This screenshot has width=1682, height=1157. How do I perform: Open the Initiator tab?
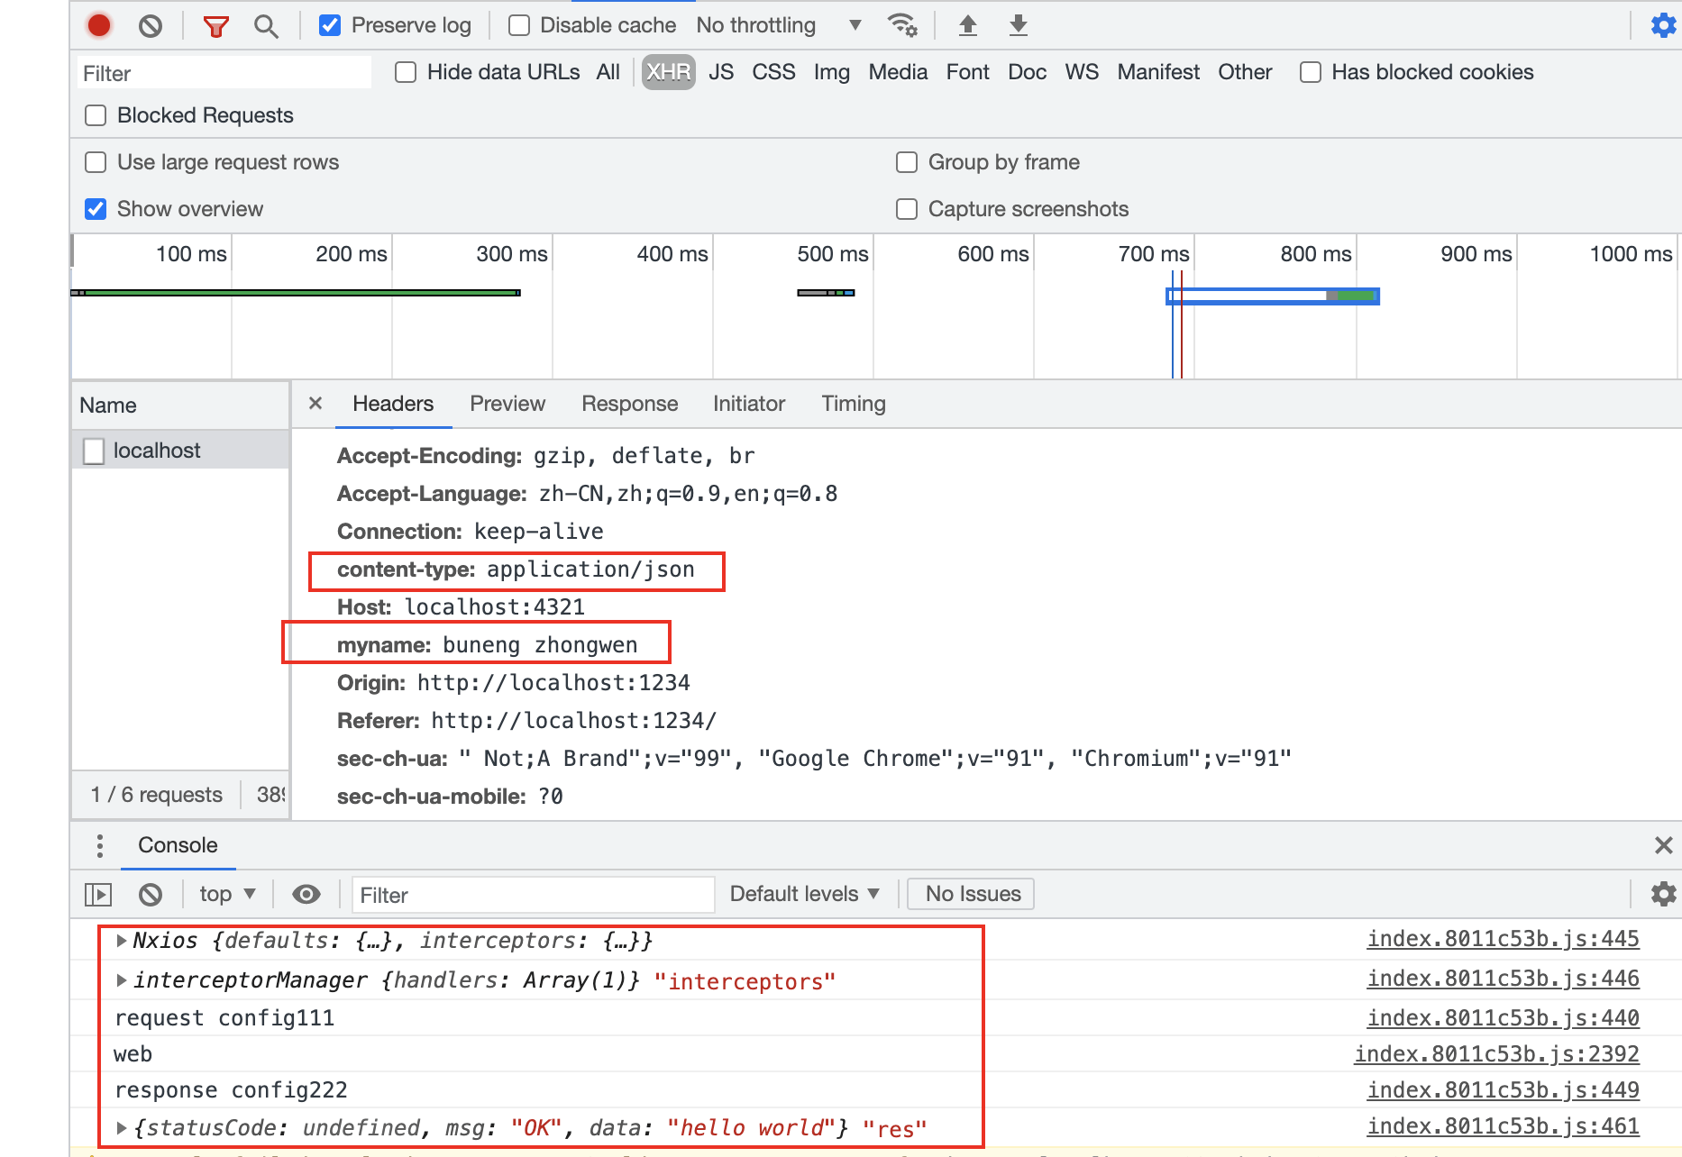[x=749, y=404]
